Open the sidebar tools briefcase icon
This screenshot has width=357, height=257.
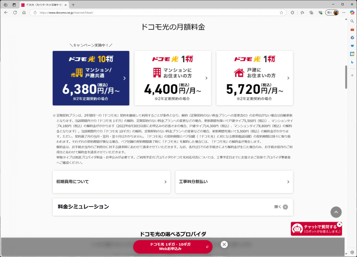352,29
